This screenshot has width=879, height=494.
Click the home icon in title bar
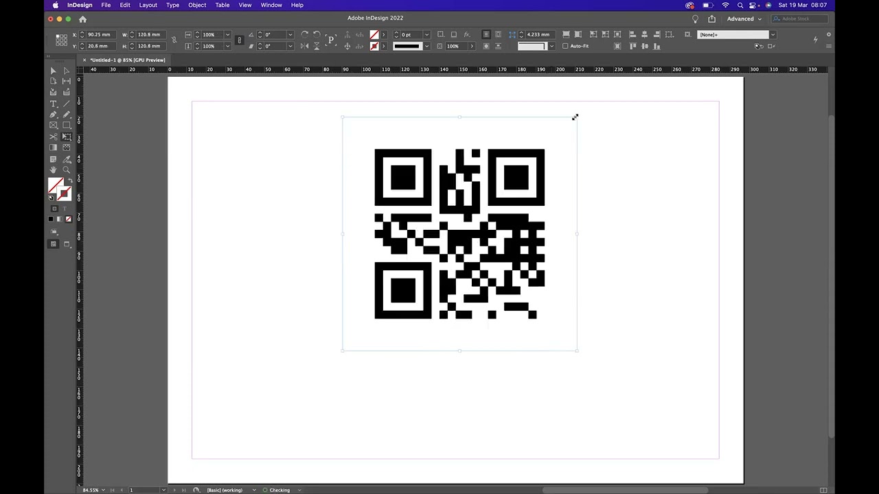click(x=82, y=19)
